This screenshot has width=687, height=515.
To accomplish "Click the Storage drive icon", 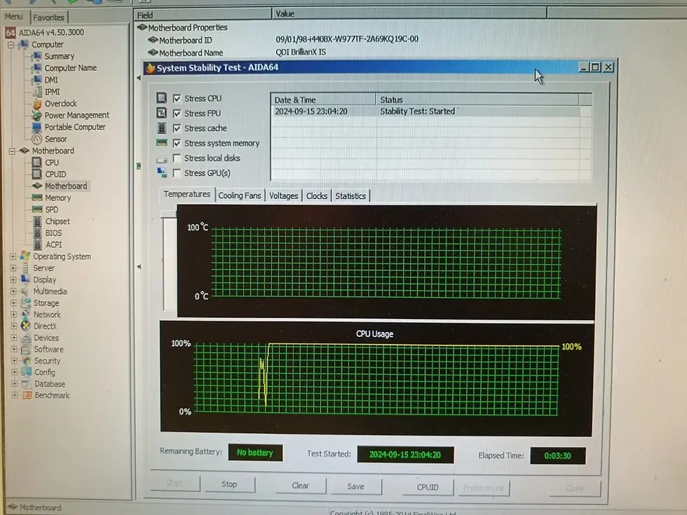I will point(26,303).
